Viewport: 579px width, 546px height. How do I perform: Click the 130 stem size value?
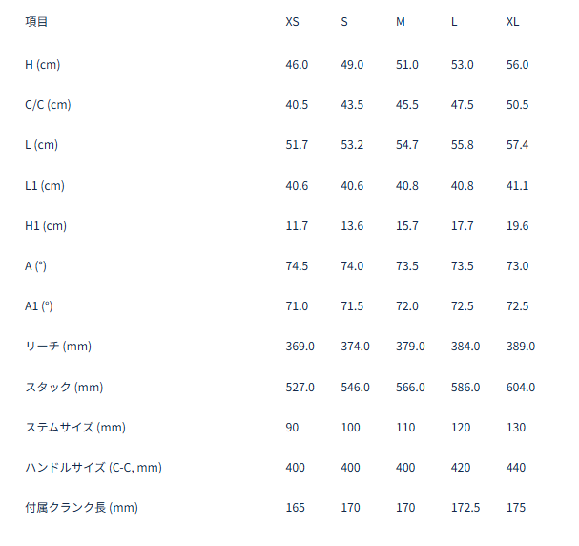(x=516, y=428)
